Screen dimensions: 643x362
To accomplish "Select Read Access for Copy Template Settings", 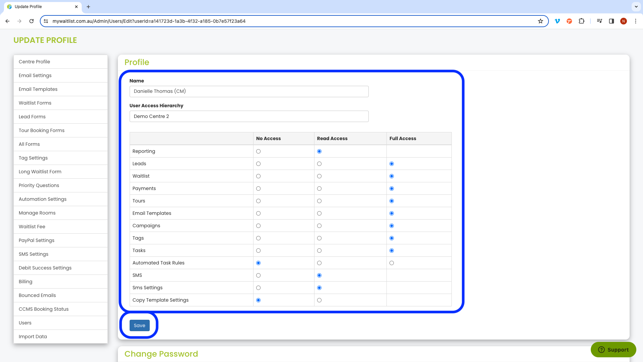I will point(319,300).
